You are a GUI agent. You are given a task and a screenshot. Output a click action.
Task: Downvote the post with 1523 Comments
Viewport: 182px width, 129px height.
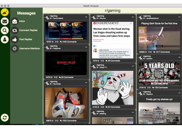tap(57, 121)
